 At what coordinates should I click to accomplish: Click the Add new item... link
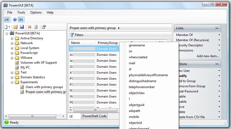click(208, 56)
